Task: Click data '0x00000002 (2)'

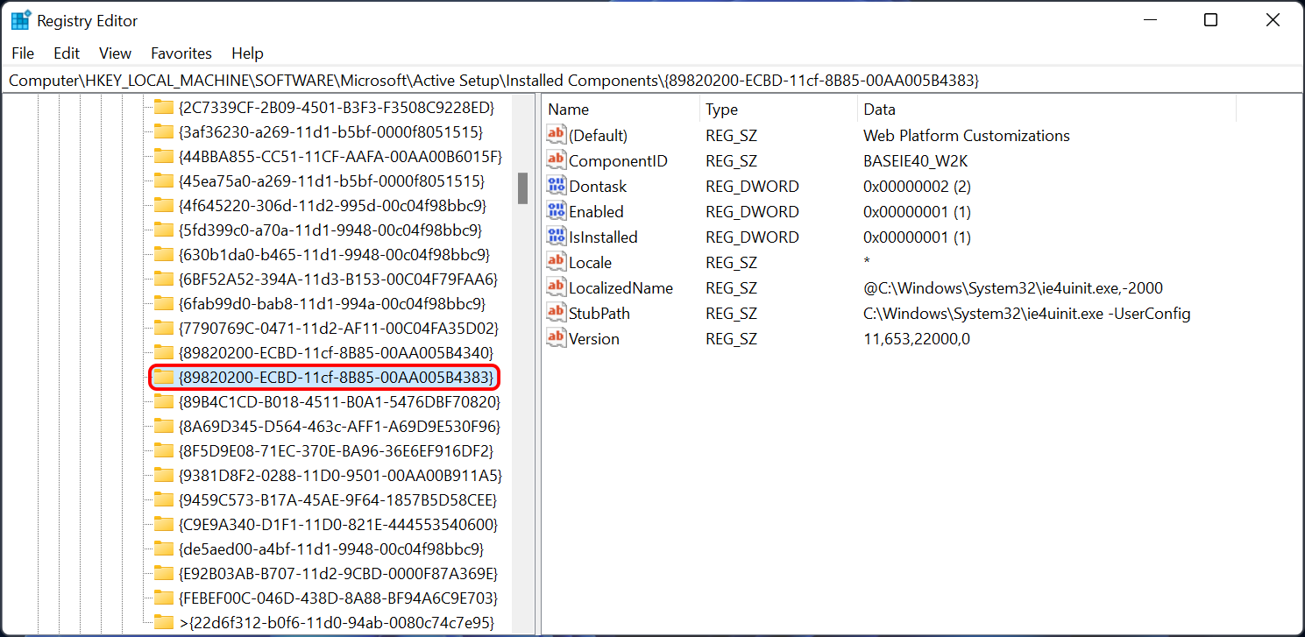Action: 917,187
